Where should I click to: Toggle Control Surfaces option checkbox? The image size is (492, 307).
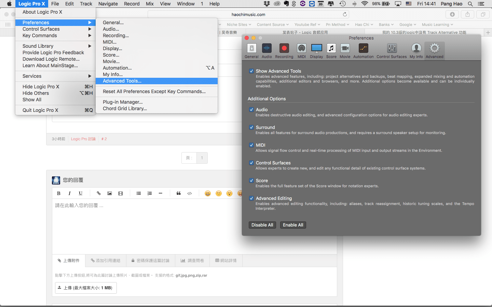[x=251, y=163]
